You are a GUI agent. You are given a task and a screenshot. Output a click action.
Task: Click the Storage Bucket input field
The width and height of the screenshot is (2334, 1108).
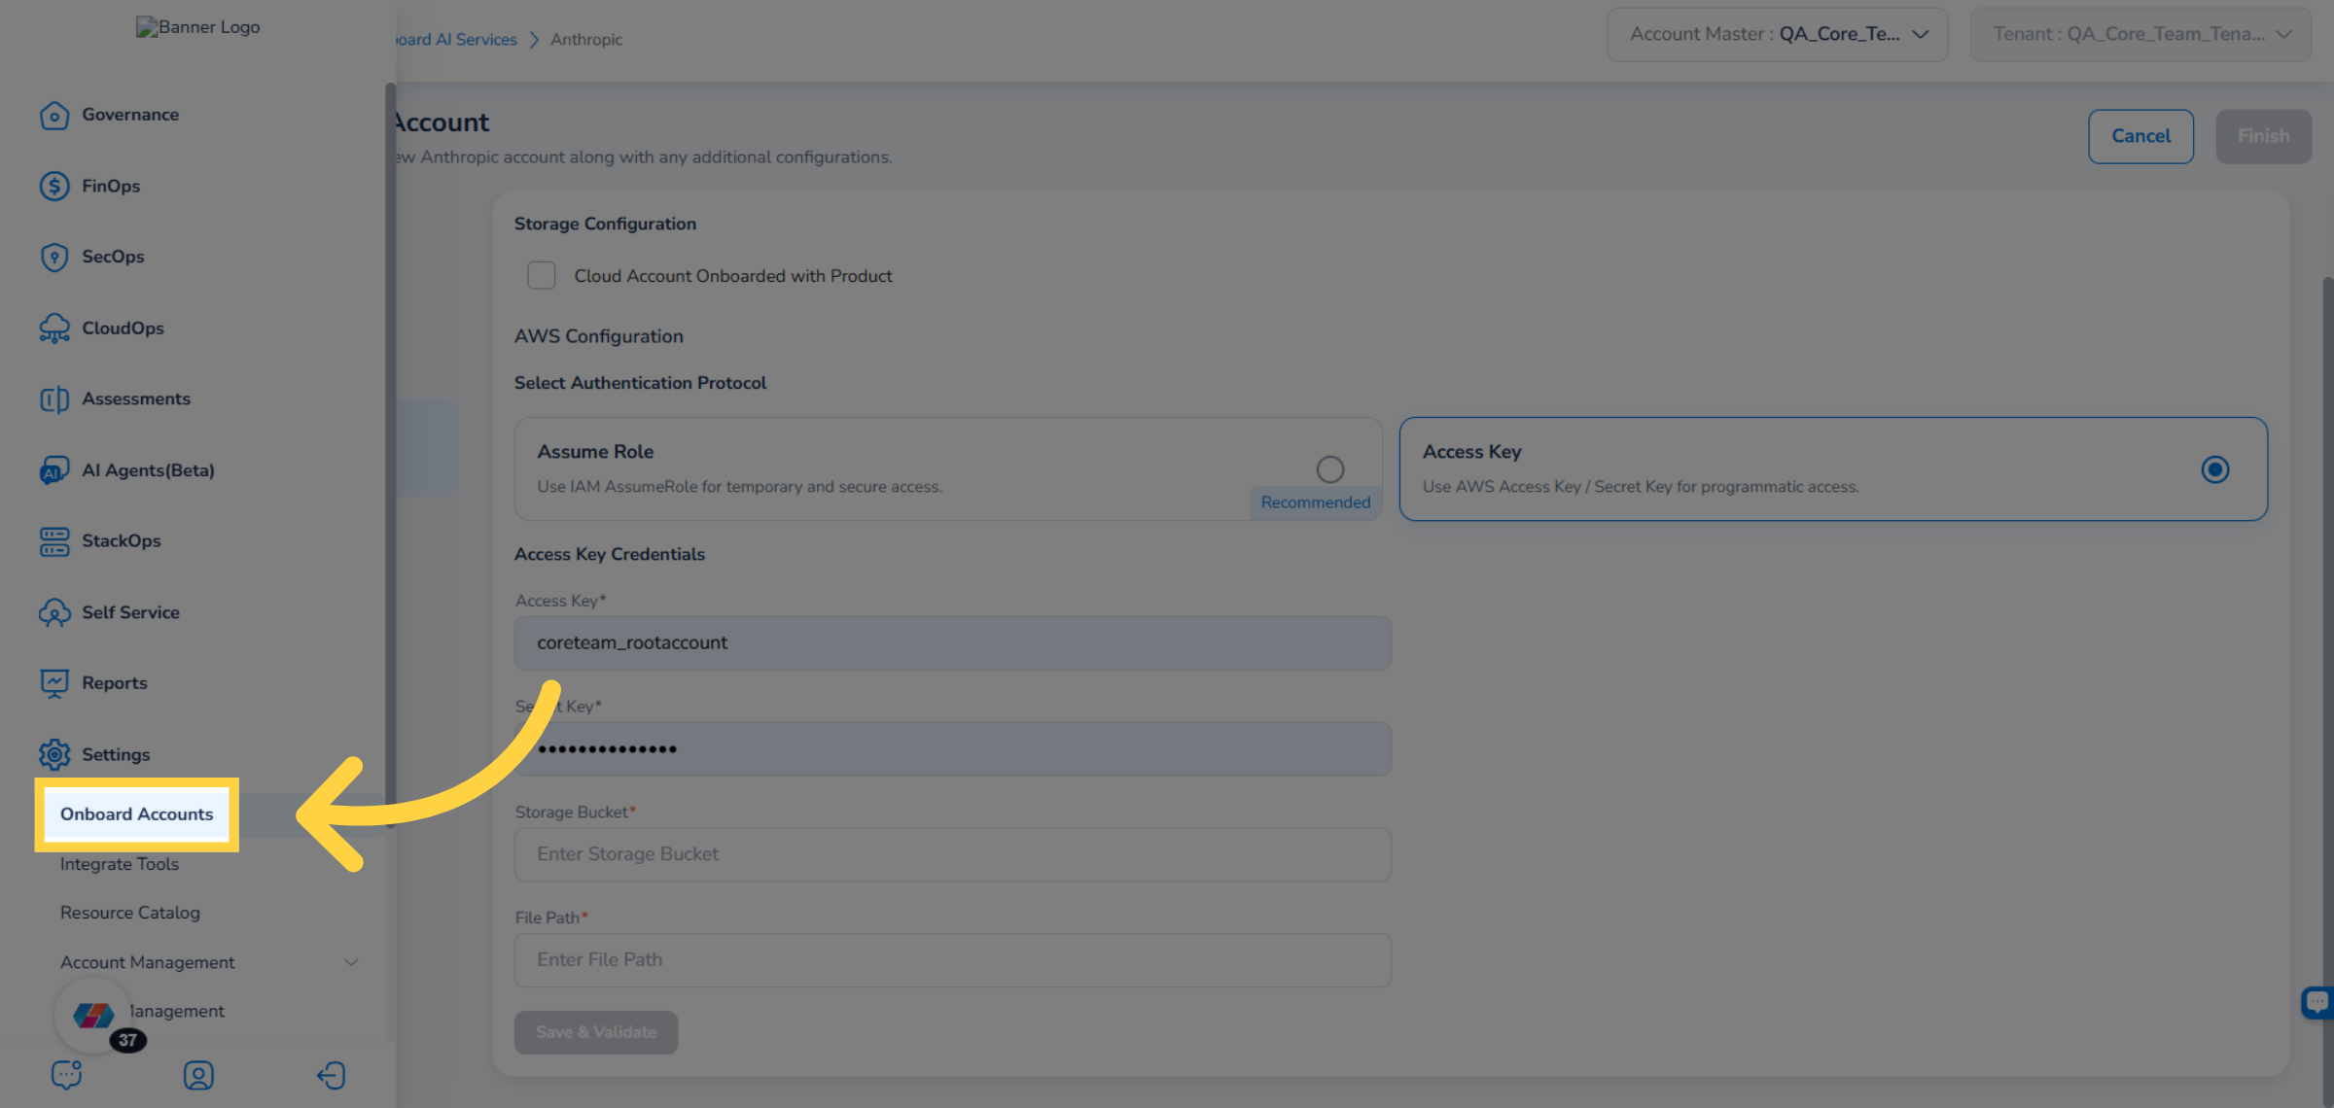(951, 854)
